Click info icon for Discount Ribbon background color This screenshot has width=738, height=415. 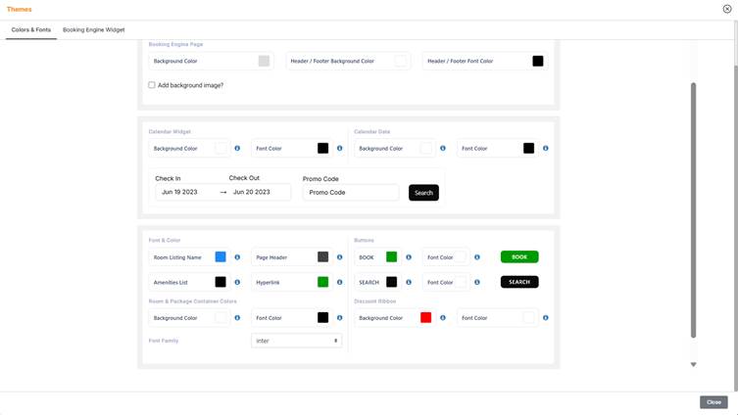click(443, 318)
